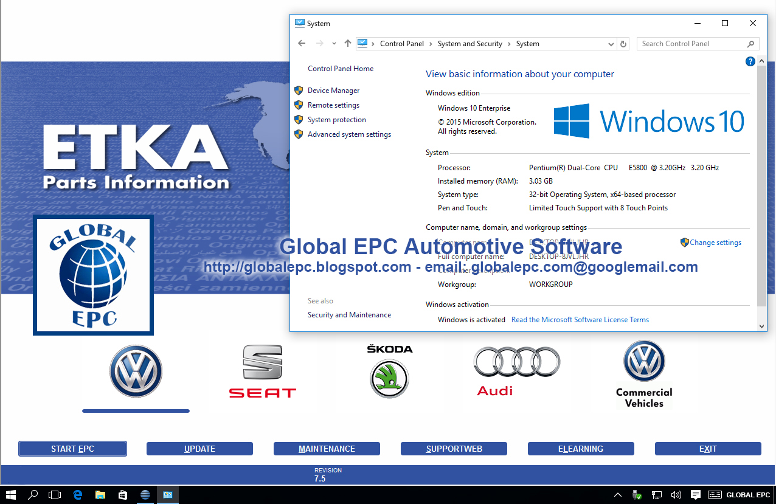The height and width of the screenshot is (504, 776).
Task: Select the VW Commercial Vehicles logo
Action: coord(644,374)
